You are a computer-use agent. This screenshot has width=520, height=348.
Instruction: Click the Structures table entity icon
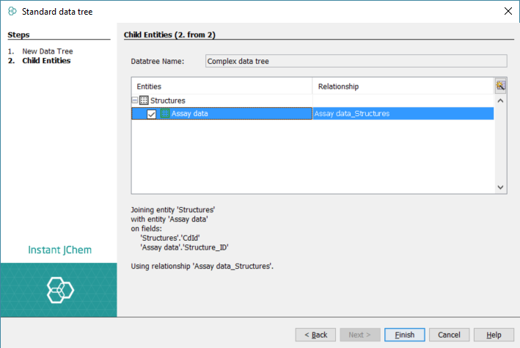point(144,101)
